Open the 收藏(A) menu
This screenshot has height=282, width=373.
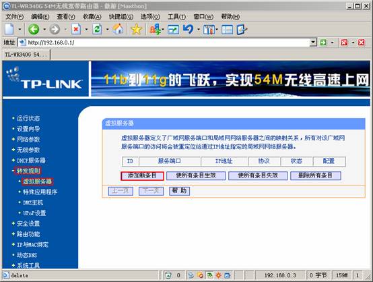click(92, 17)
